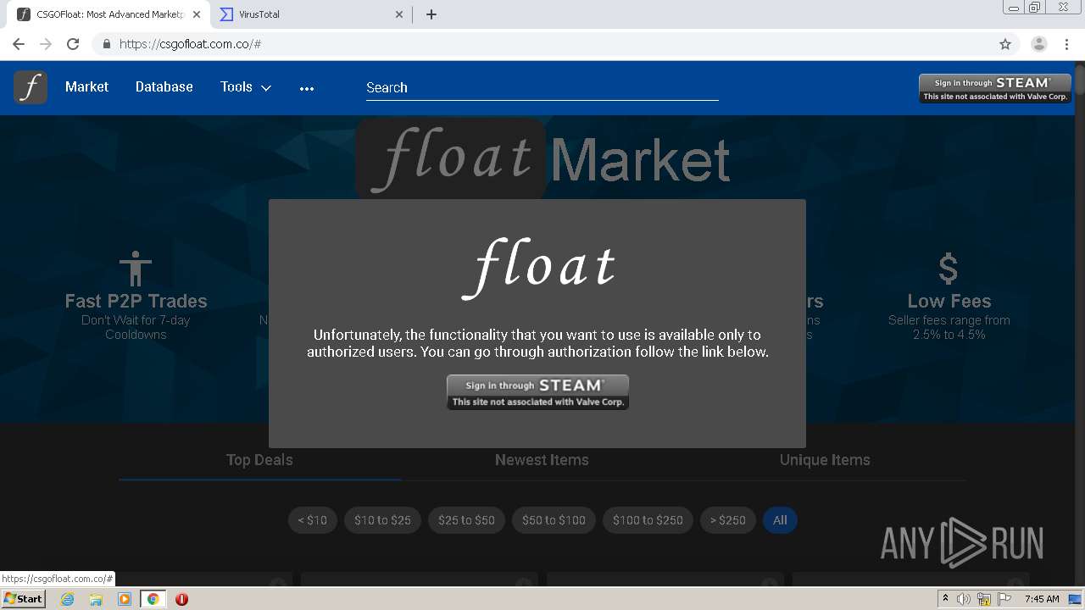Screen dimensions: 1085x610
Task: Click the taskbar clock showing 7:45 AM
Action: coord(1042,599)
